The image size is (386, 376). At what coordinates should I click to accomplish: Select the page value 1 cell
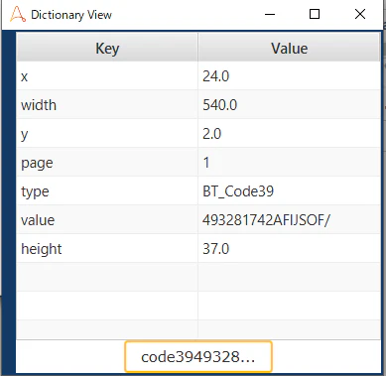click(x=289, y=163)
